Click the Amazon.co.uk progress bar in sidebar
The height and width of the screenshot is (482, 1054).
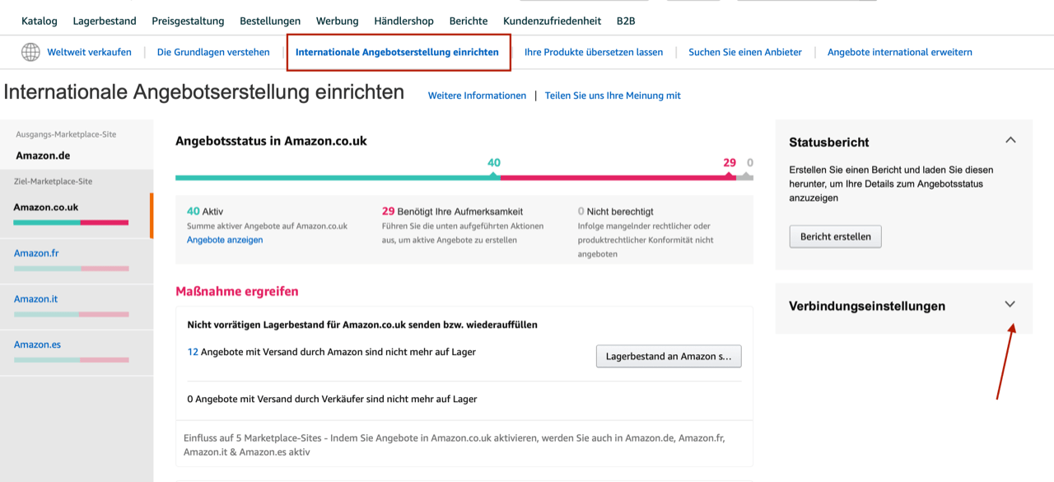(71, 222)
